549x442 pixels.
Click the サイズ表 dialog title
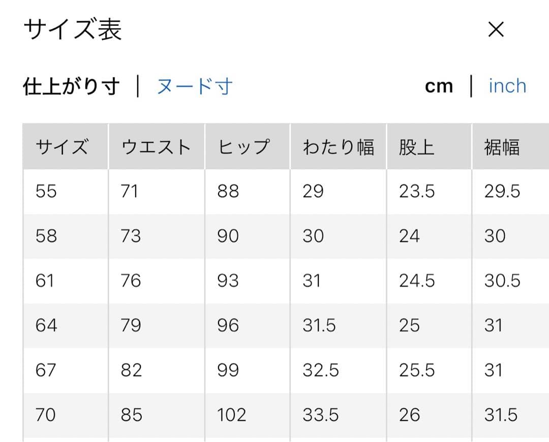[73, 30]
